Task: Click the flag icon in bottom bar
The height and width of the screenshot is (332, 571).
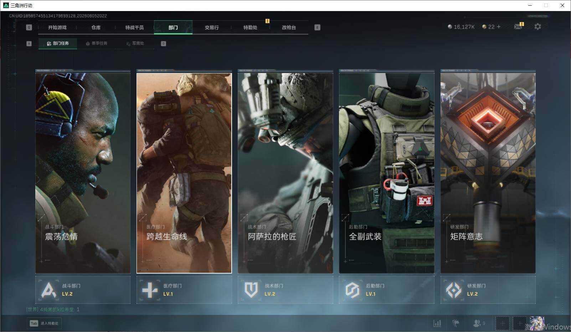Action: click(456, 323)
